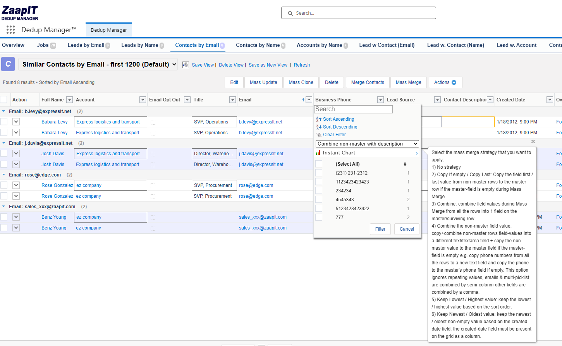Click the Email column sort arrow
The image size is (562, 346).
click(x=303, y=100)
